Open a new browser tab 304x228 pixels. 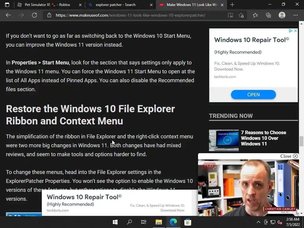point(232,5)
